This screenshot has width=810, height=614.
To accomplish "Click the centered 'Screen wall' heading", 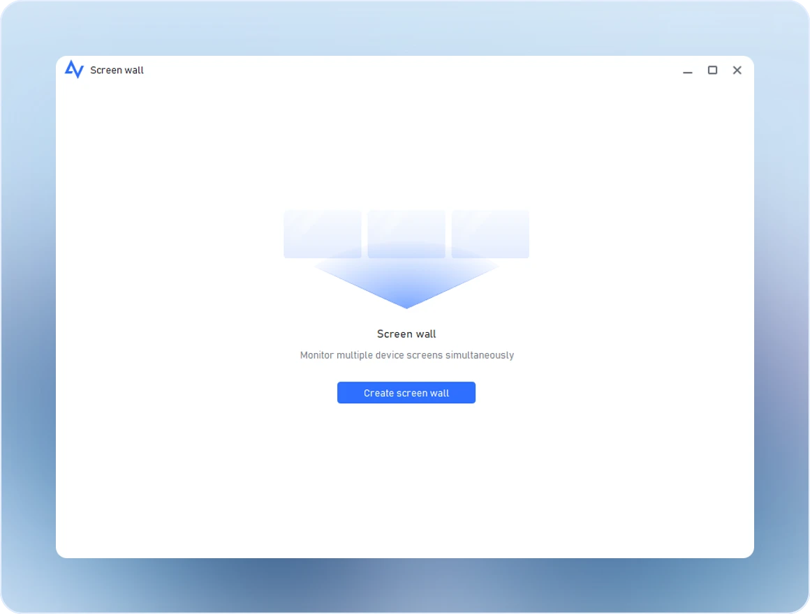I will tap(406, 334).
